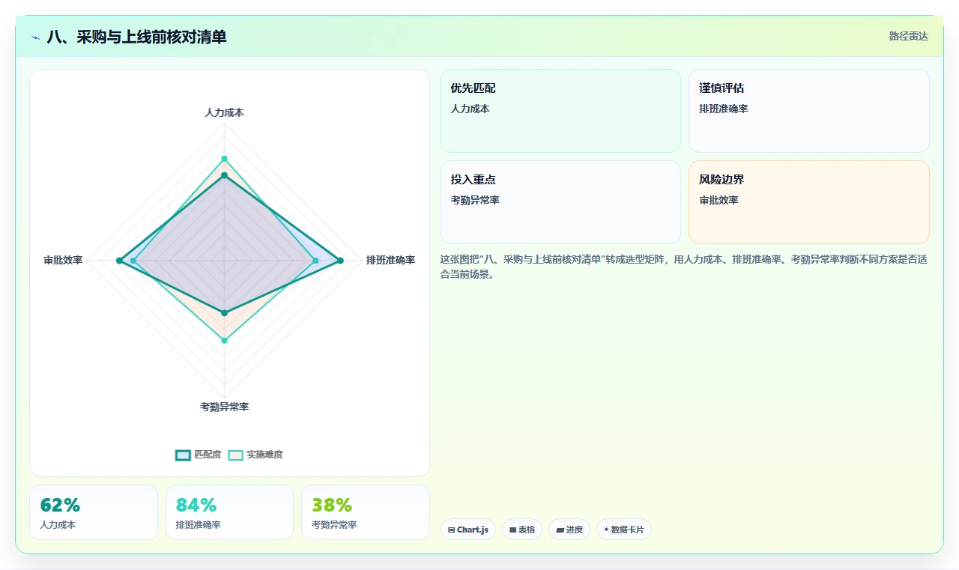Click the 匹配度 data point on 审批效率 axis
Viewport: 959px width, 570px height.
coord(119,261)
